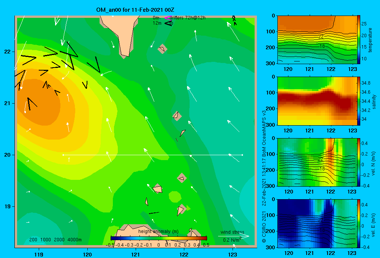Click the temperature color scale bar
The image size is (380, 258).
click(359, 40)
